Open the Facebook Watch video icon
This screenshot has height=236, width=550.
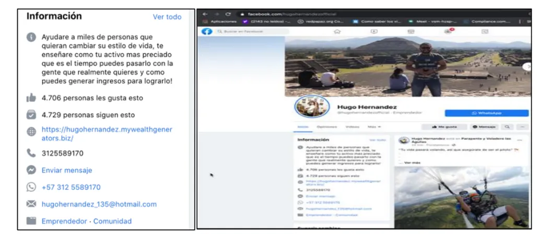click(375, 31)
